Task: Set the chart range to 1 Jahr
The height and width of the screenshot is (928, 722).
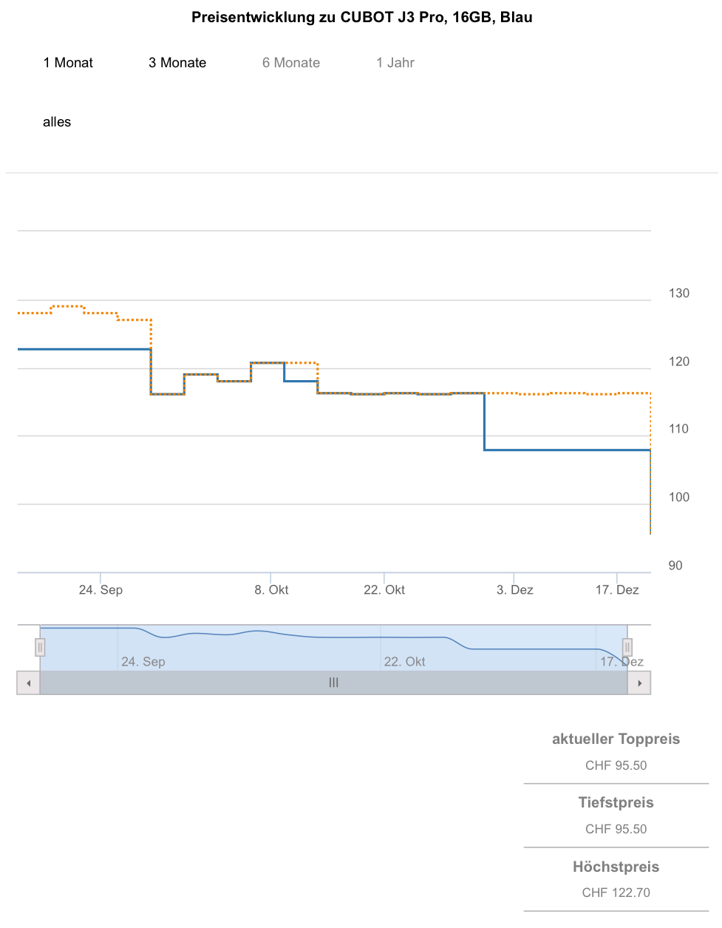Action: 395,63
